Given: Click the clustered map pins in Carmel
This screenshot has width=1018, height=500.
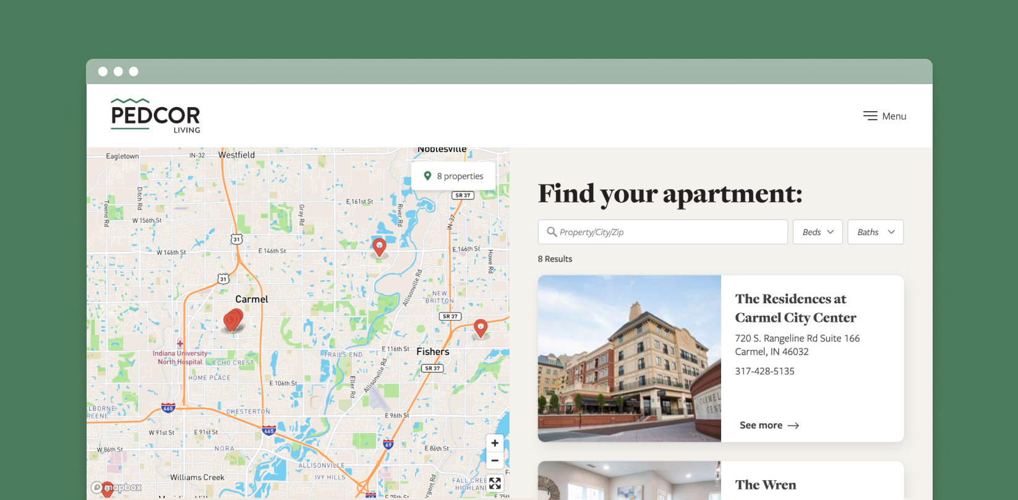Looking at the screenshot, I should click(233, 320).
